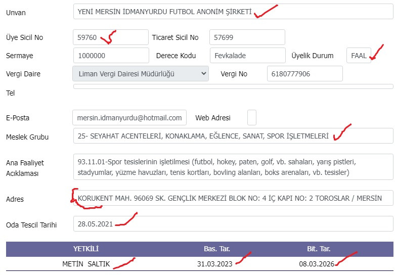
Task: Click the Vergi No field 6180777906
Action: pyautogui.click(x=305, y=73)
